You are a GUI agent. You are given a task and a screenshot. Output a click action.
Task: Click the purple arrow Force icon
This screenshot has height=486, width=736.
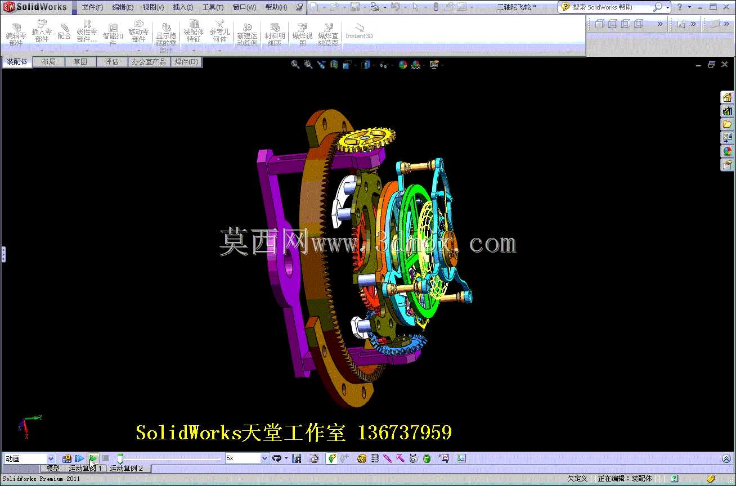coord(401,458)
